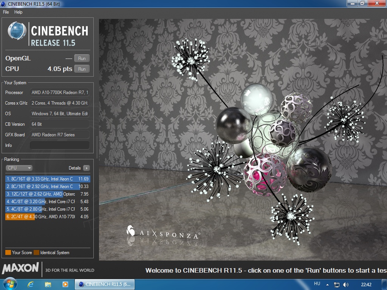Open the network tray icon
The width and height of the screenshot is (387, 290).
pyautogui.click(x=336, y=285)
